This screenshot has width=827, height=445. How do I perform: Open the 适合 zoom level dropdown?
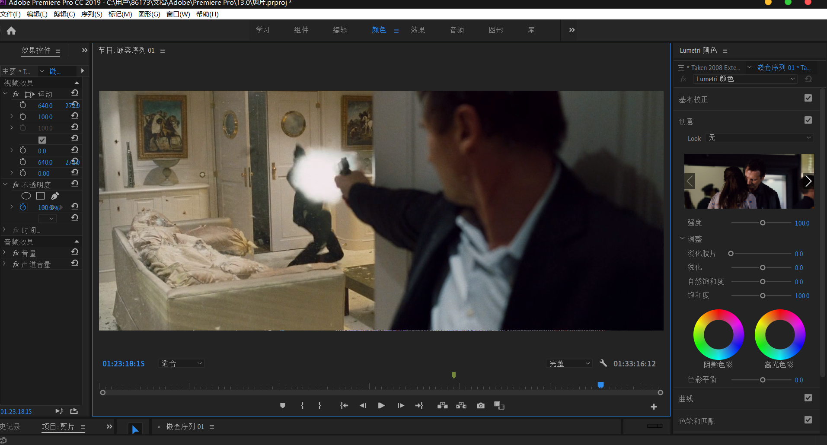182,363
